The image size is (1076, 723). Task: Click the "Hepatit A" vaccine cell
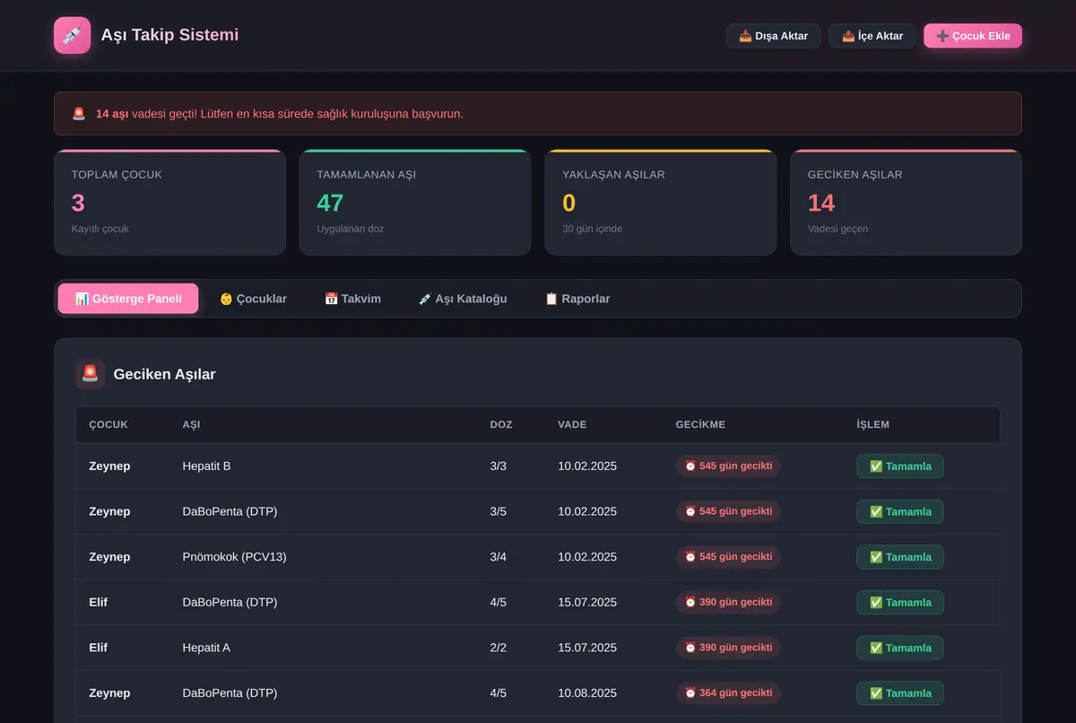(206, 648)
